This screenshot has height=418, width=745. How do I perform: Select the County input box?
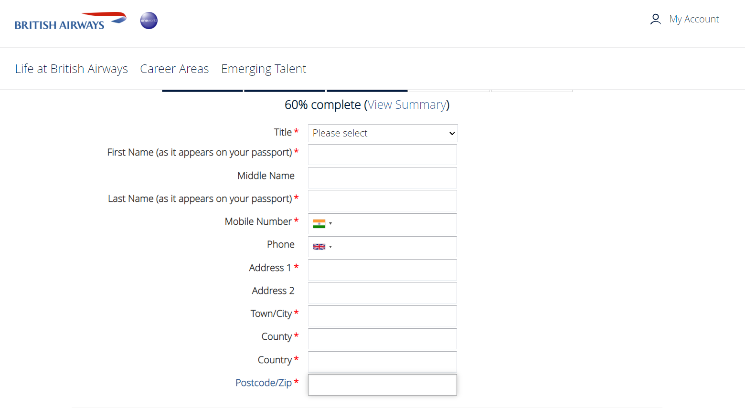[x=383, y=339]
